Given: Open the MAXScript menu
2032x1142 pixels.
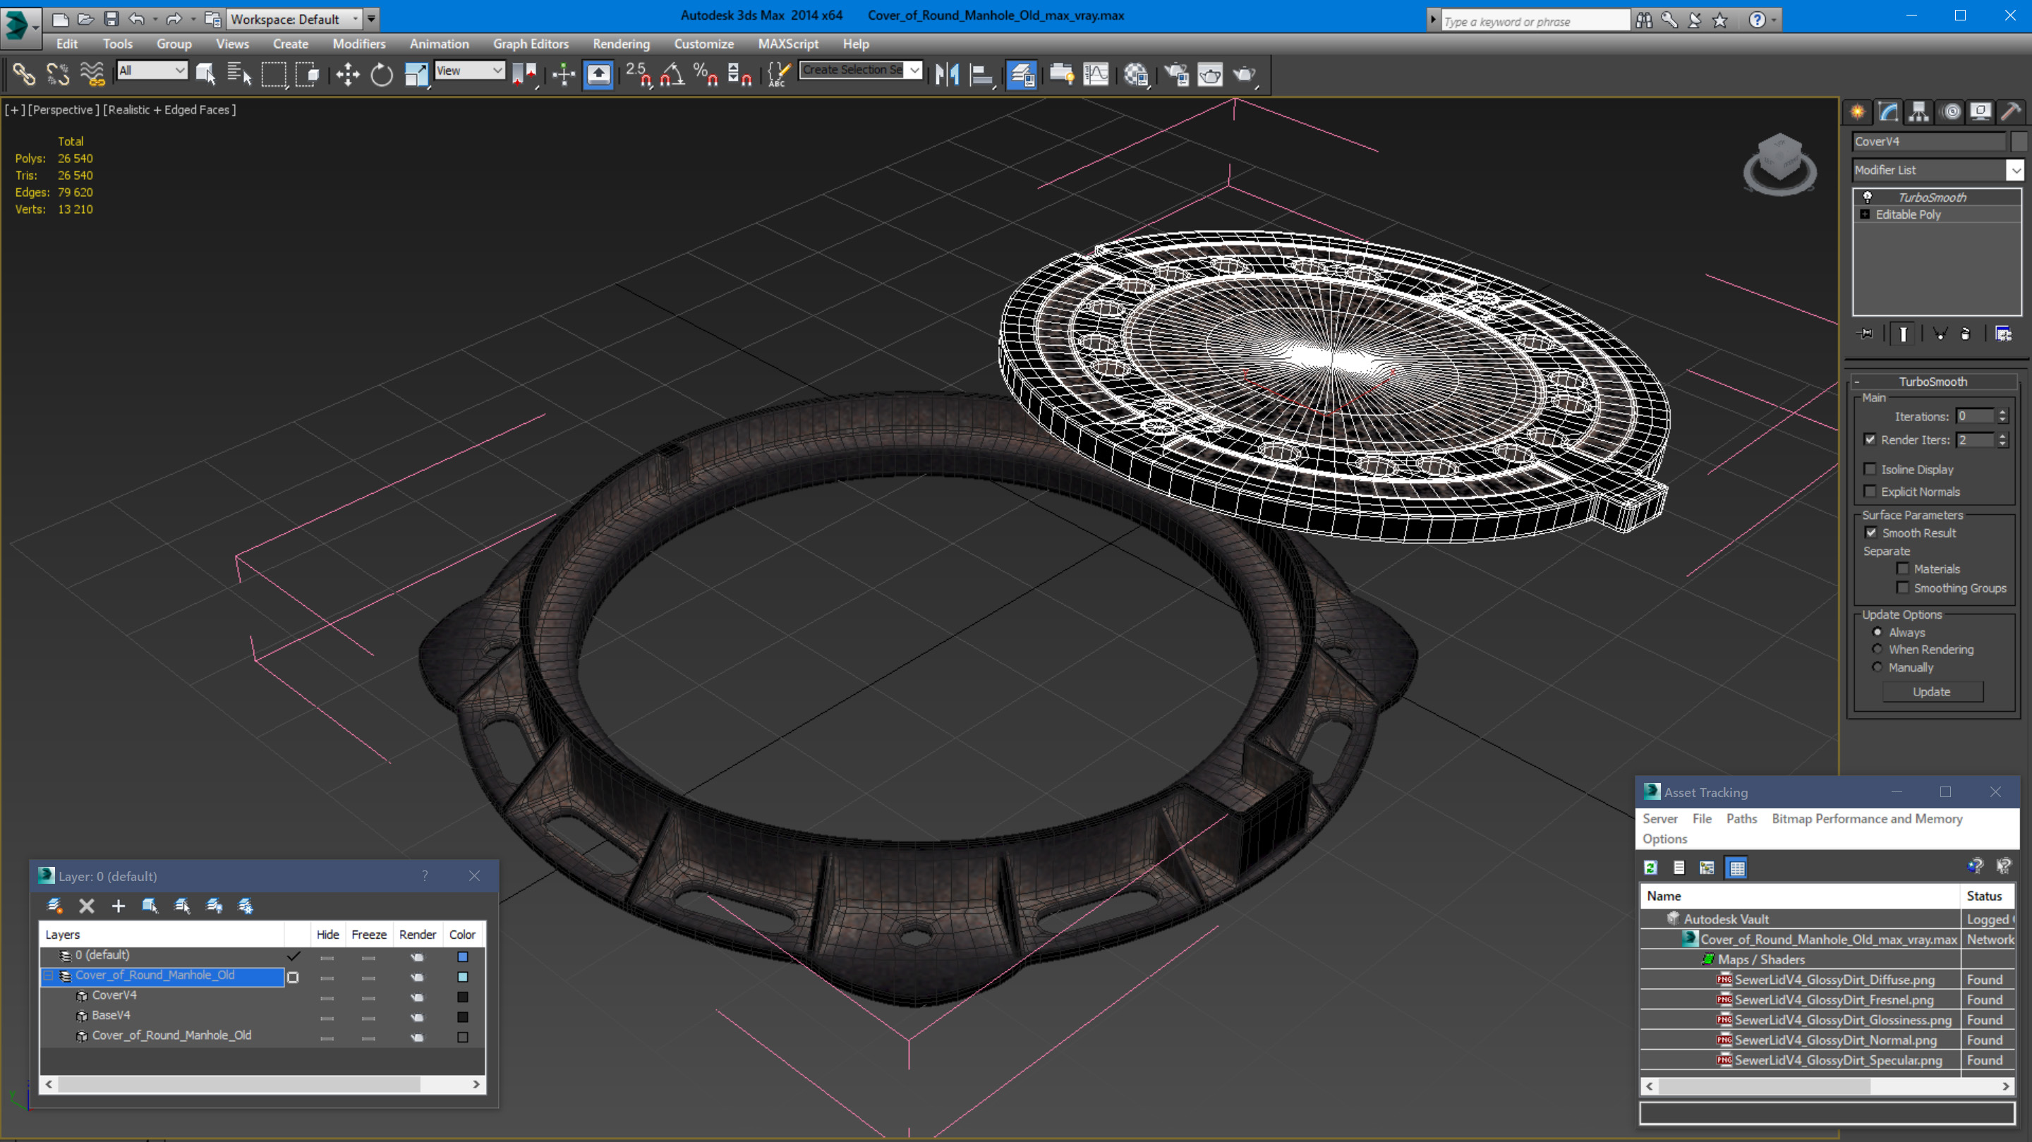Looking at the screenshot, I should pyautogui.click(x=788, y=43).
